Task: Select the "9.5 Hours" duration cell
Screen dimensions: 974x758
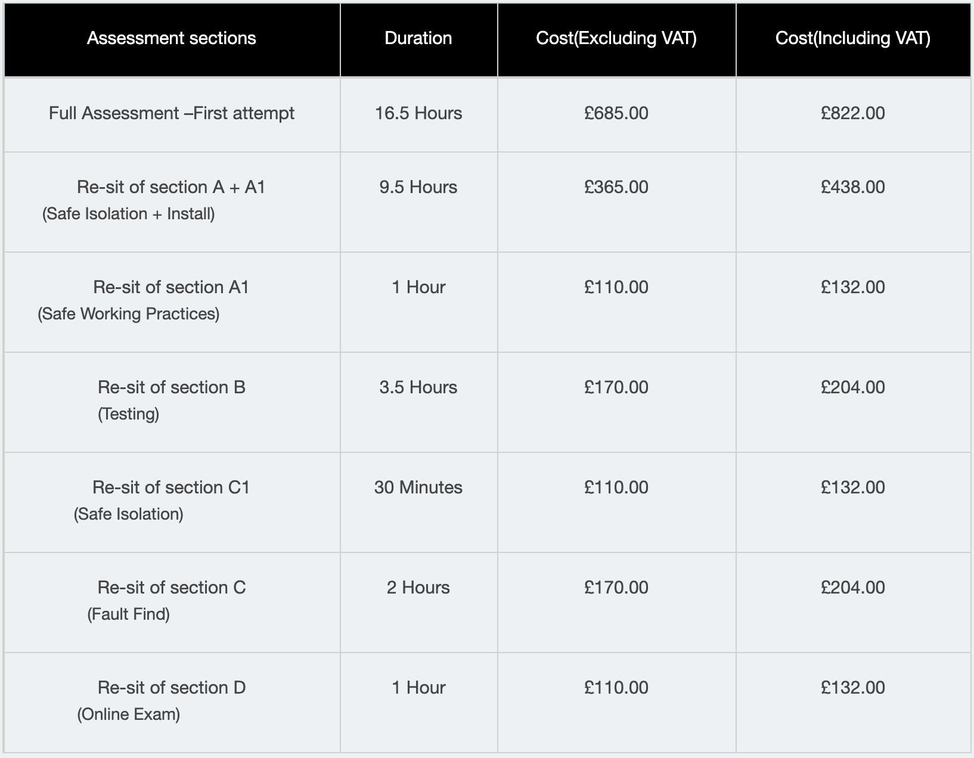Action: pyautogui.click(x=418, y=187)
